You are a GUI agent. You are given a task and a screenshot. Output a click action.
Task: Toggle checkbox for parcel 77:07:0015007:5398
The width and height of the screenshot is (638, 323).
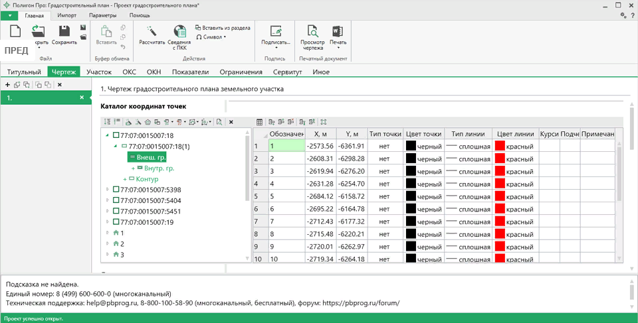(116, 190)
